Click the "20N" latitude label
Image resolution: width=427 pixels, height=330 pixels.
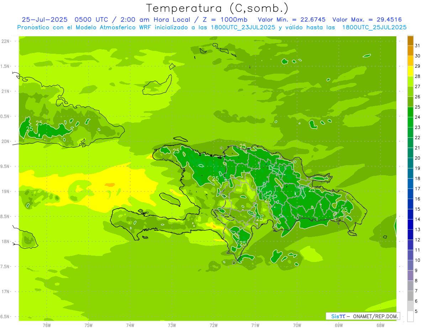6,141
